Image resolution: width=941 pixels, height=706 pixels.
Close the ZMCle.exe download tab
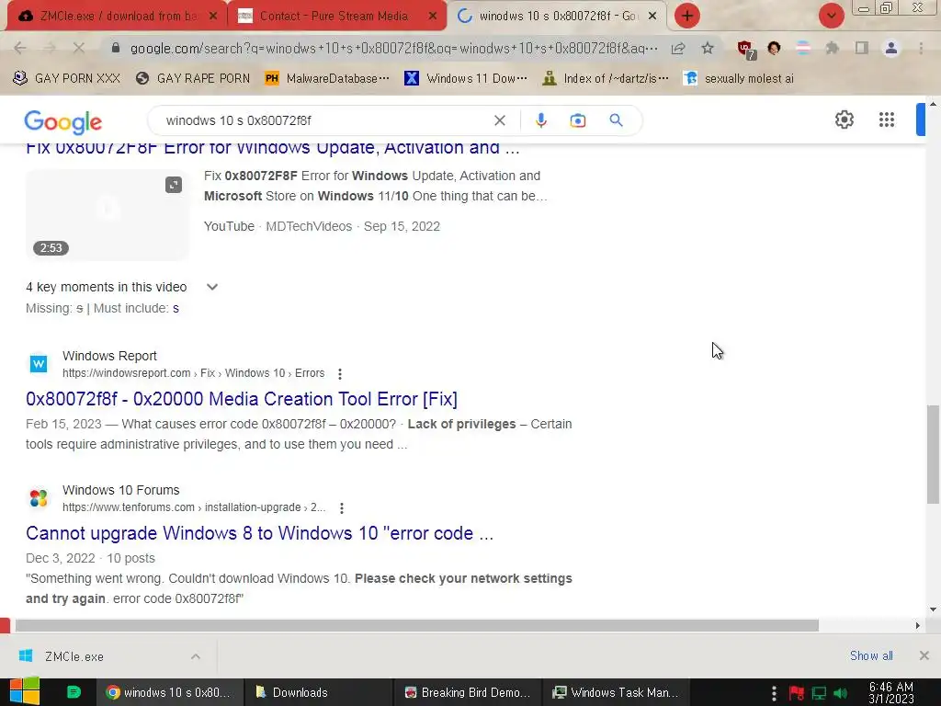213,17
